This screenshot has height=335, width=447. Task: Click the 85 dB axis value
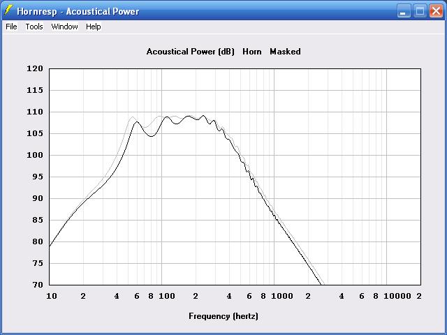38,220
